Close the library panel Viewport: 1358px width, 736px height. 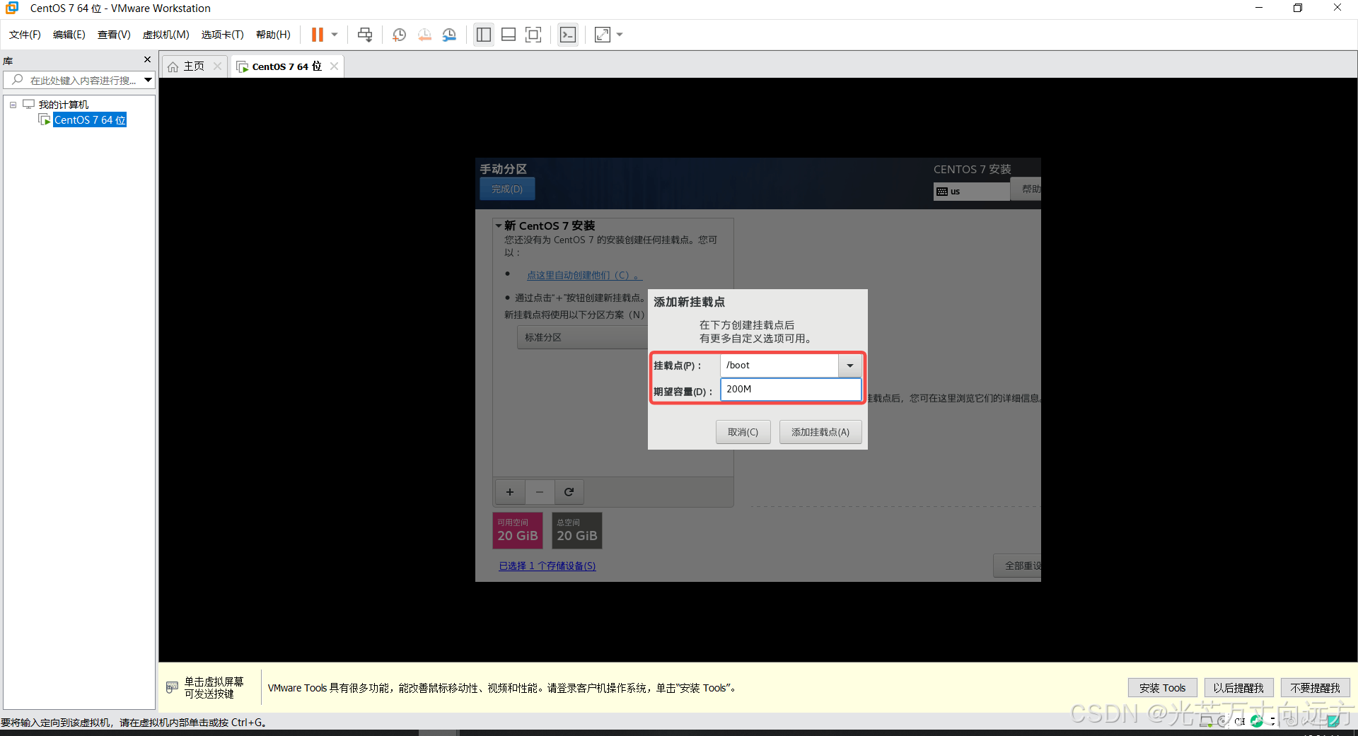147,59
